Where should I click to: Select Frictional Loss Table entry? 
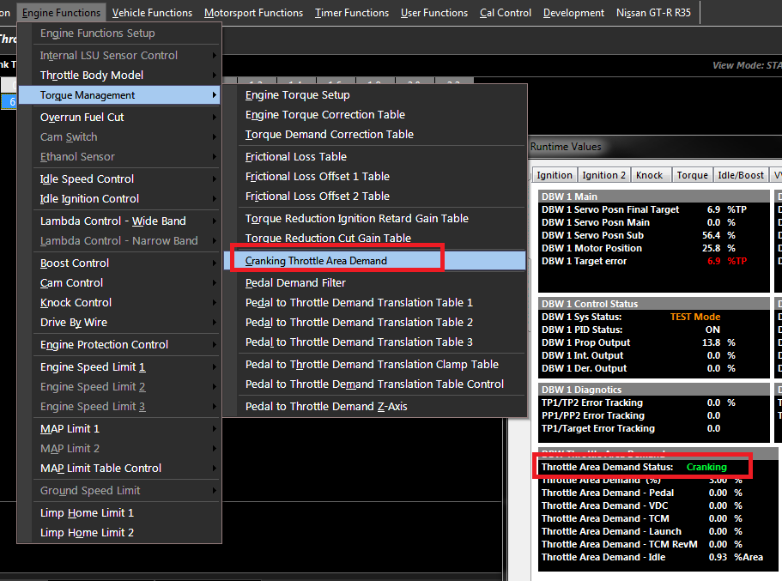(x=296, y=156)
